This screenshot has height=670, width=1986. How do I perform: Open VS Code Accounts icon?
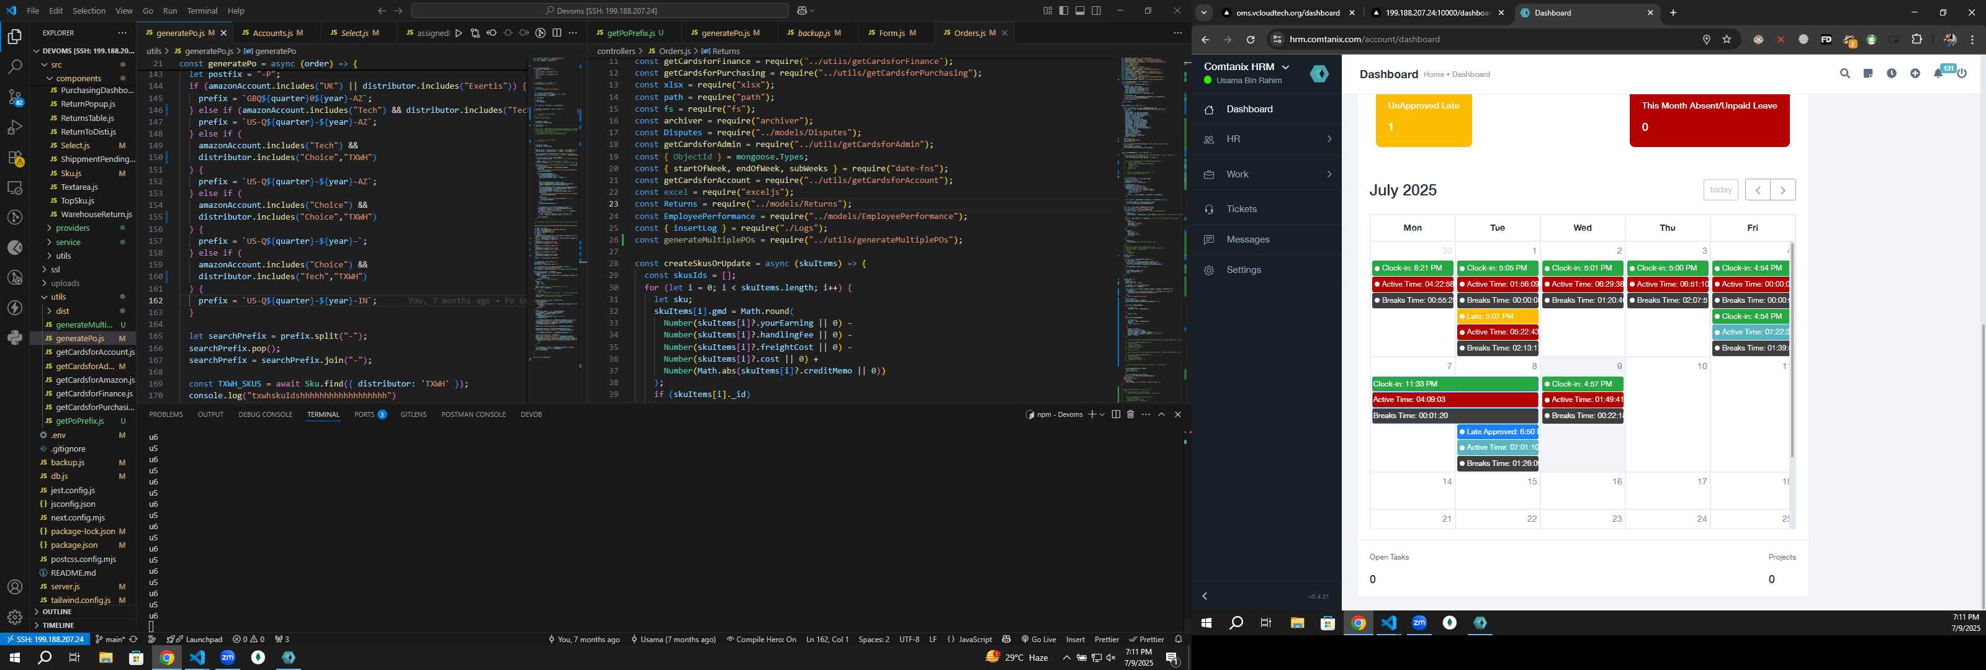point(15,587)
